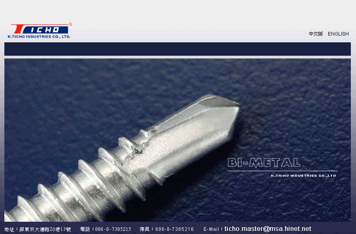Image resolution: width=356 pixels, height=234 pixels.
Task: Click the K.TICHO INDUSTRIES CO., LTD. logo tagline
Action: 39,36
